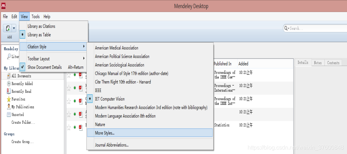The image size is (347, 154).
Task: Switch to the Contents tab
Action: click(x=333, y=63)
